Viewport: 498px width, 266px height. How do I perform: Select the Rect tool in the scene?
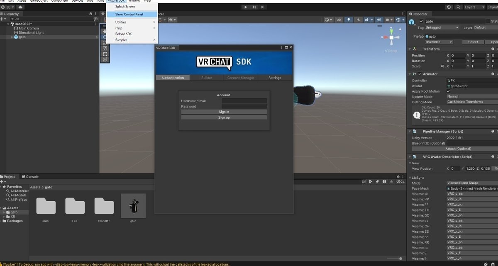point(105,54)
